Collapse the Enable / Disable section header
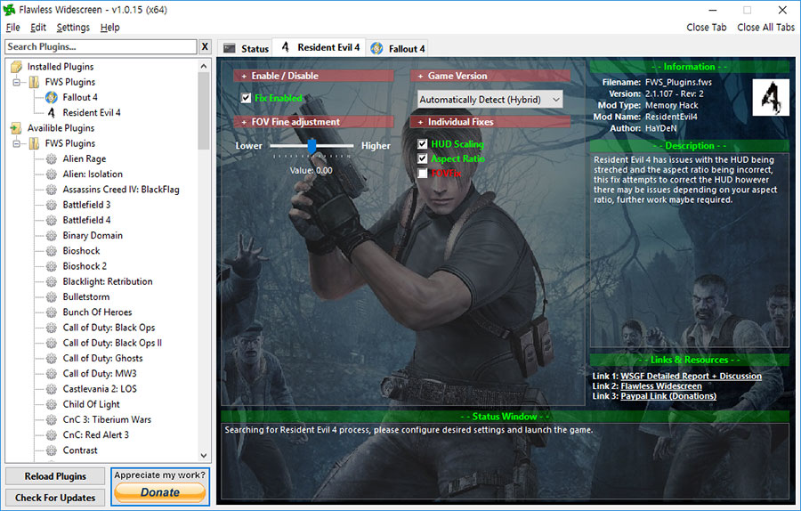Image resolution: width=801 pixels, height=511 pixels. [313, 76]
